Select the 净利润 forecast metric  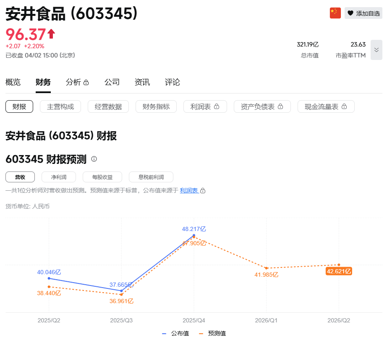[x=59, y=177]
